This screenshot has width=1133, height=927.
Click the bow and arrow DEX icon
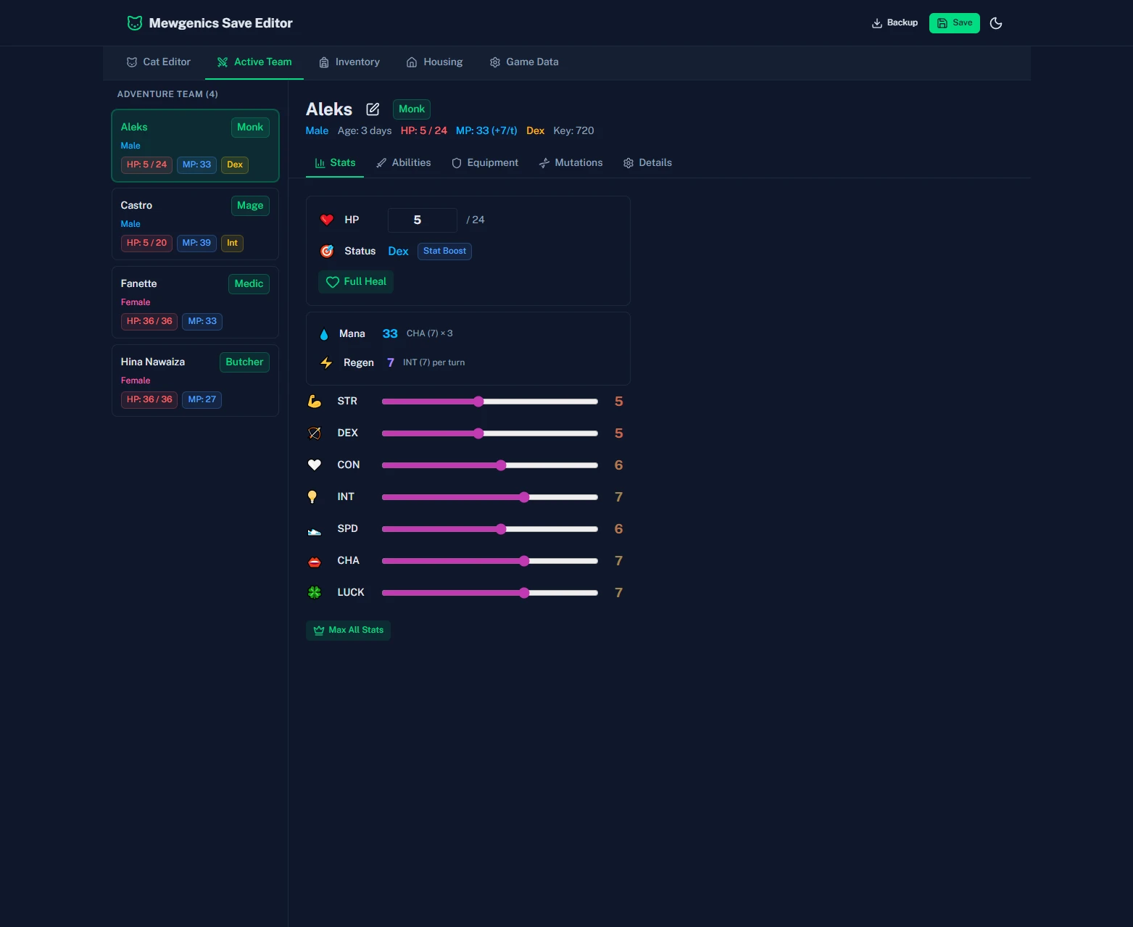[x=315, y=433]
